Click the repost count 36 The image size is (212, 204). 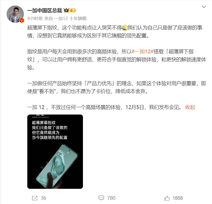coord(43,198)
